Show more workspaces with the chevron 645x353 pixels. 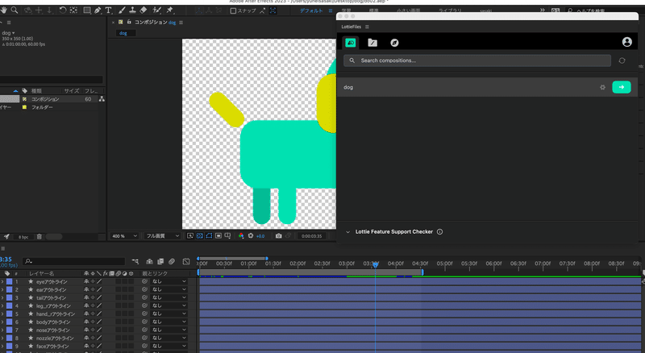[x=542, y=10]
